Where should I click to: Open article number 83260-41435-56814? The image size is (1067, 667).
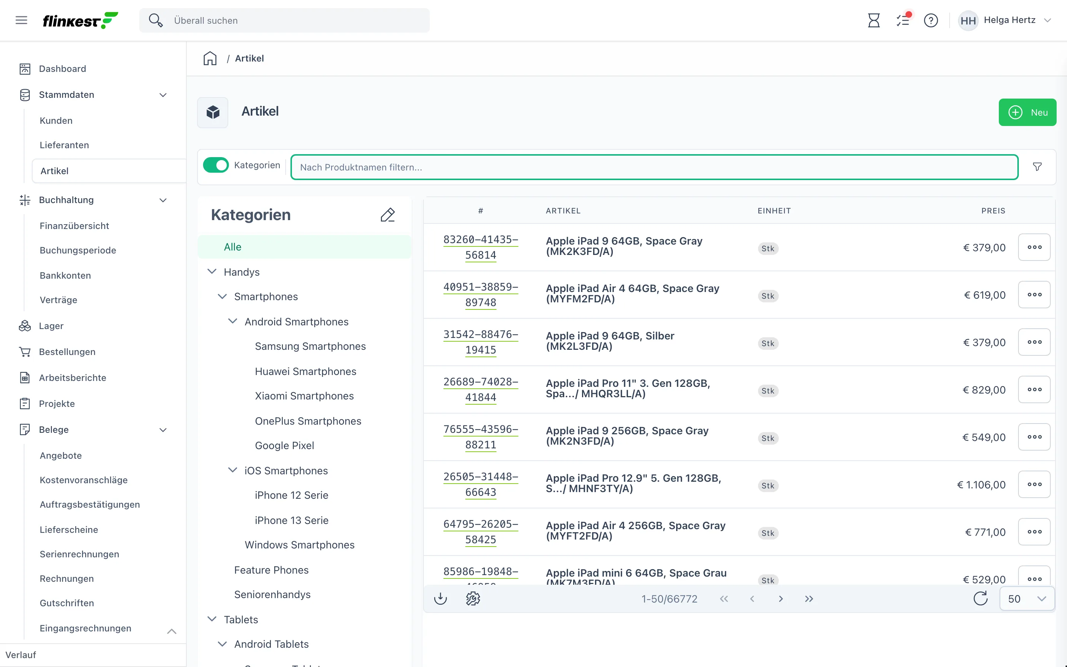coord(481,247)
